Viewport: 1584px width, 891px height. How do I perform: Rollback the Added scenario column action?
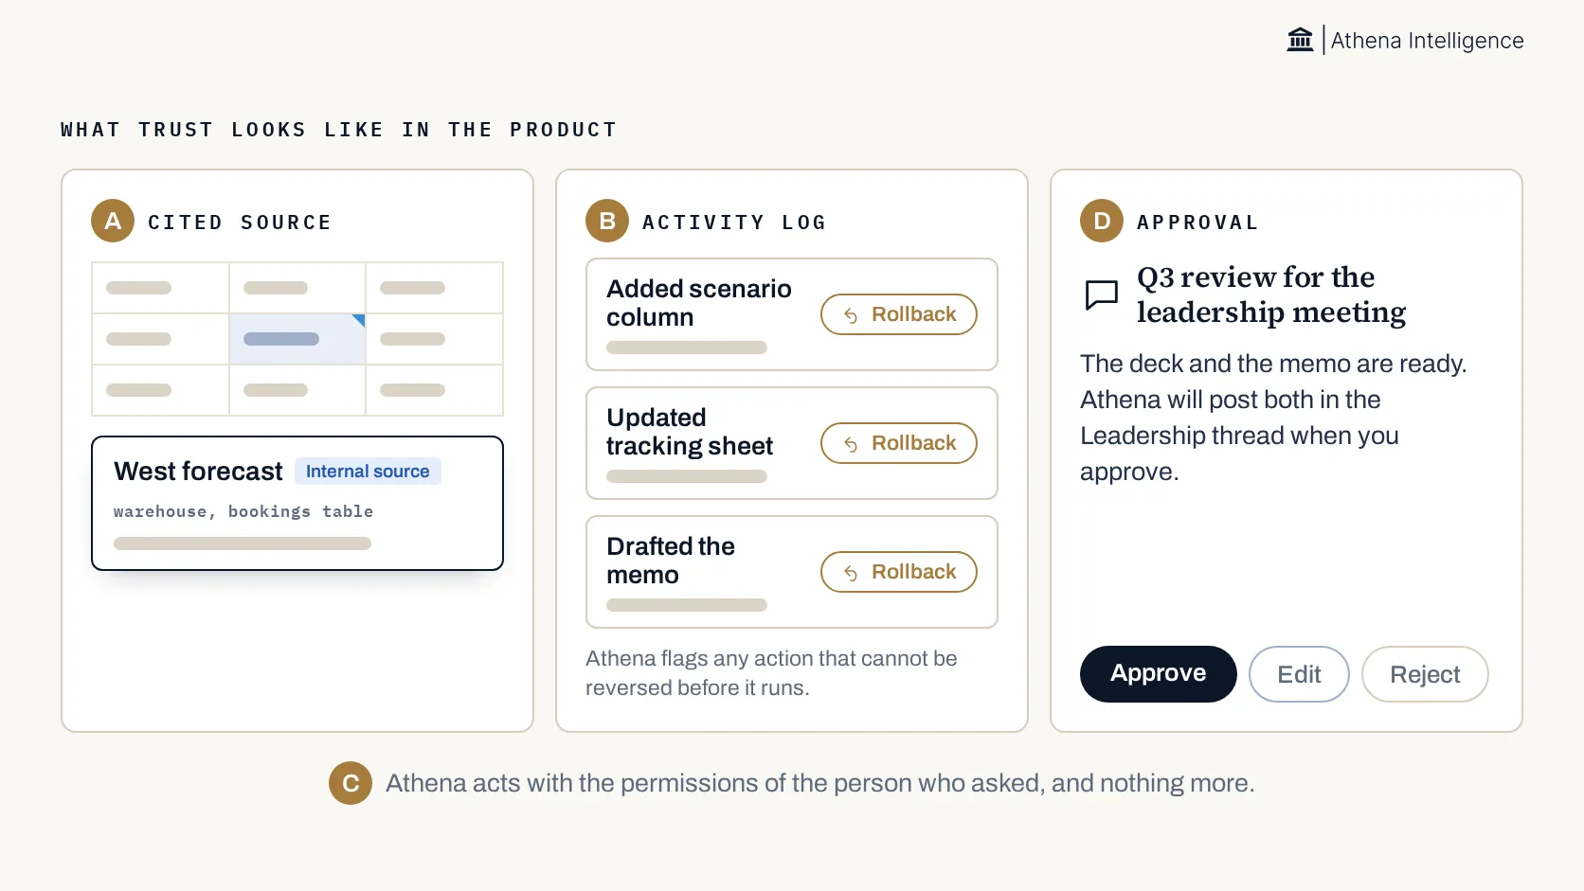coord(898,314)
